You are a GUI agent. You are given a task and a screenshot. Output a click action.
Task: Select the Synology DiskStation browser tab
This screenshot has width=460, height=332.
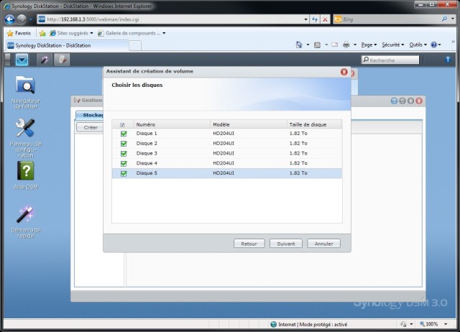(x=67, y=45)
